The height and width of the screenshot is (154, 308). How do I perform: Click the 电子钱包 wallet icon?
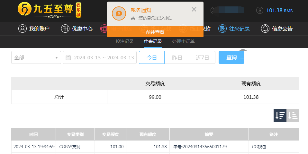pyautogui.click(x=104, y=29)
